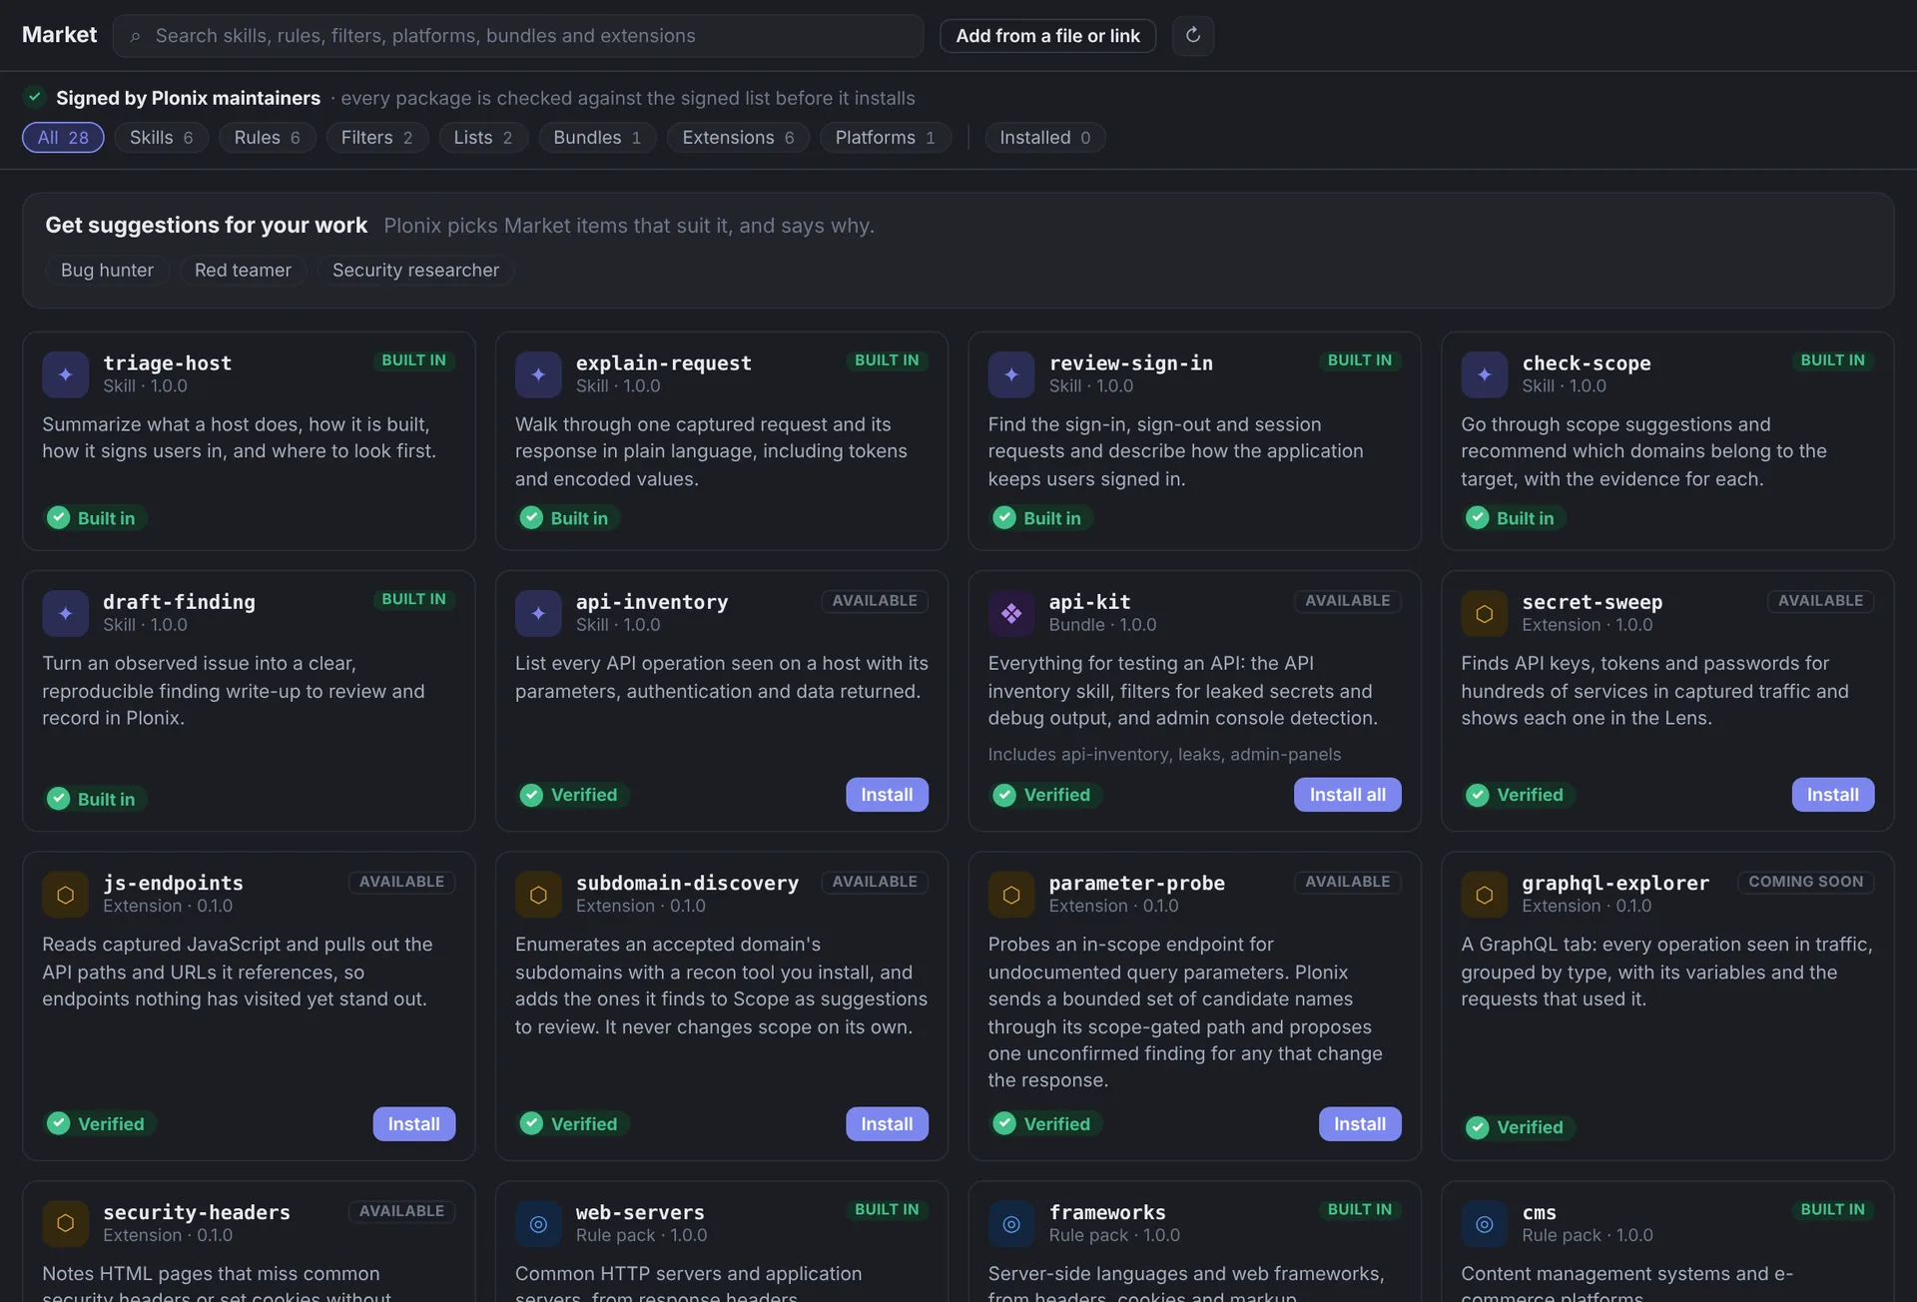The height and width of the screenshot is (1302, 1917).
Task: Open the check-scope skill icon
Action: point(1485,374)
